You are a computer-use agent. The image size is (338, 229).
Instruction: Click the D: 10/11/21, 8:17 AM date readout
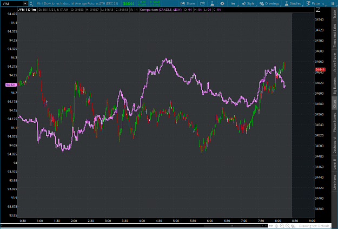coord(54,10)
